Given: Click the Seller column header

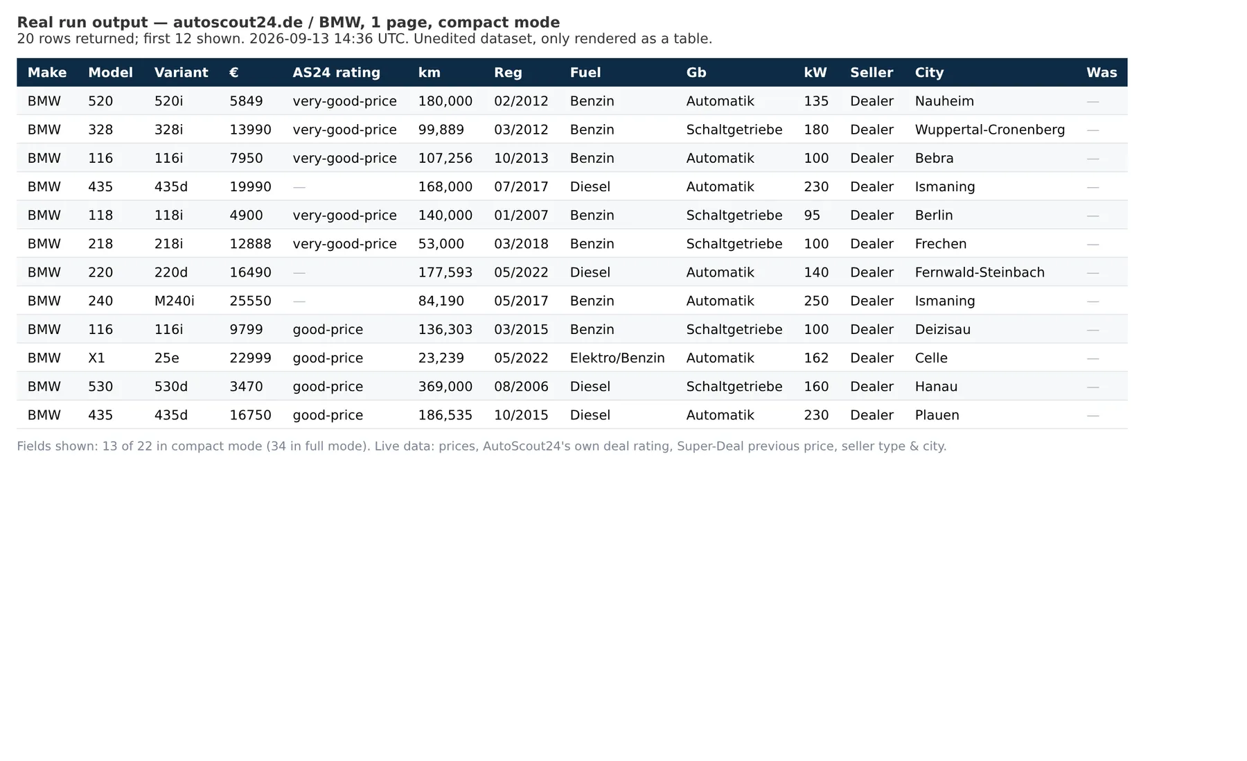Looking at the screenshot, I should coord(872,73).
